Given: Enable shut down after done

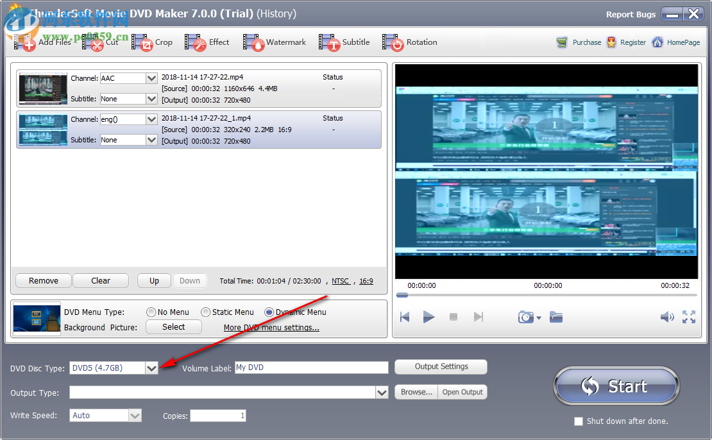Looking at the screenshot, I should 579,421.
